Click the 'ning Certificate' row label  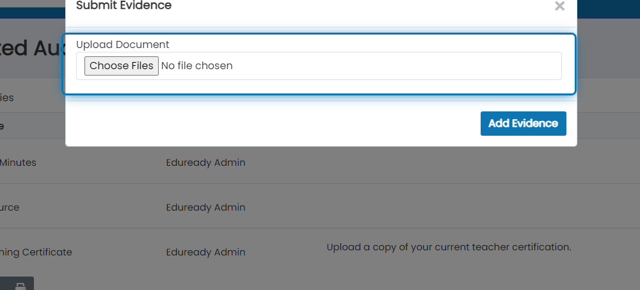(36, 252)
